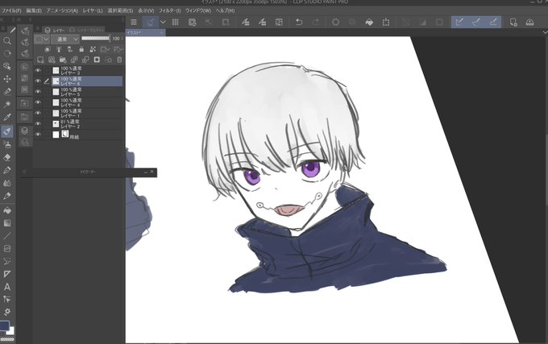Open the command bar hamburger menu

[x=134, y=23]
